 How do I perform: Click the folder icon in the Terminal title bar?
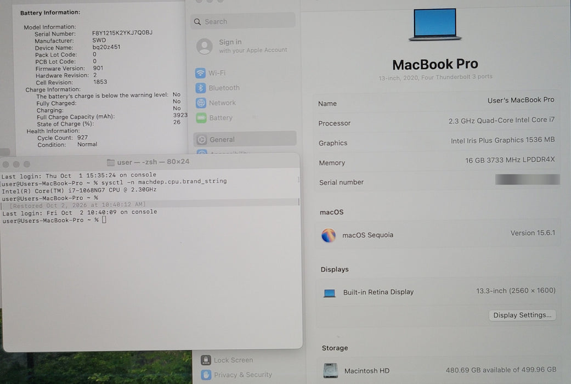coord(111,162)
